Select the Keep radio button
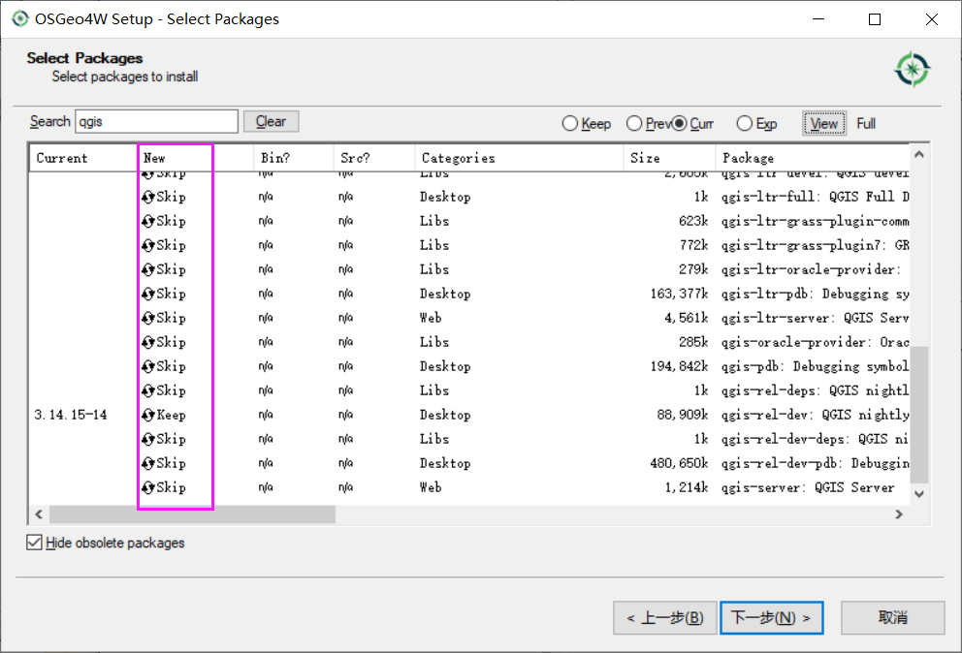This screenshot has width=962, height=653. [570, 123]
